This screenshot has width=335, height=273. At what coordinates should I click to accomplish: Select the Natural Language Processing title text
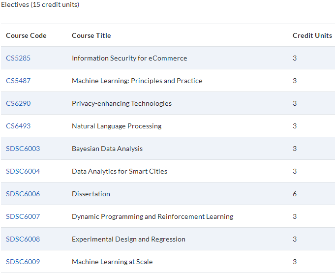pos(117,126)
